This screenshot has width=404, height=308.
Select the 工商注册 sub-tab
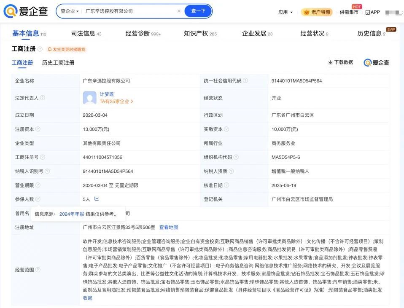point(22,63)
